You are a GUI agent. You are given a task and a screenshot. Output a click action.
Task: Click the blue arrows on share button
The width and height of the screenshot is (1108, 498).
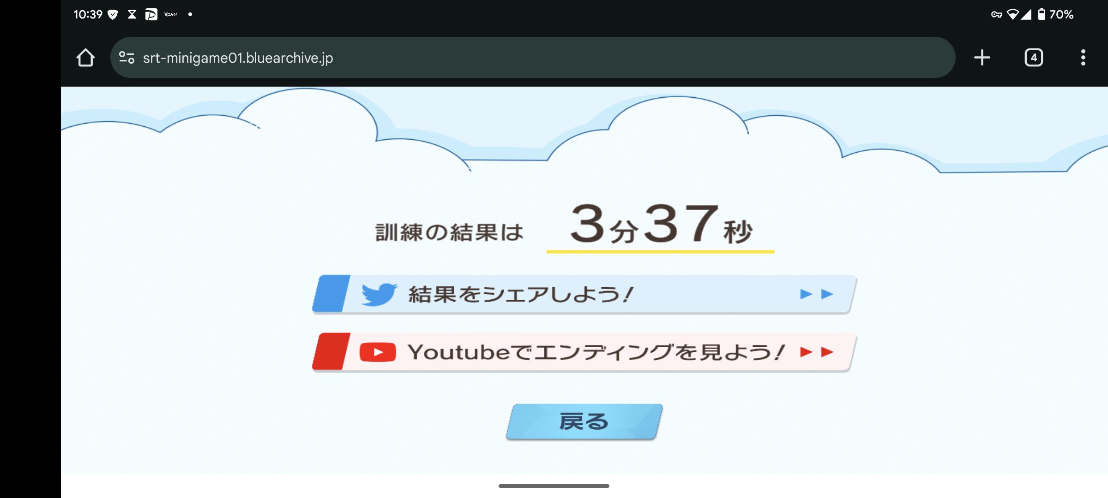point(816,294)
